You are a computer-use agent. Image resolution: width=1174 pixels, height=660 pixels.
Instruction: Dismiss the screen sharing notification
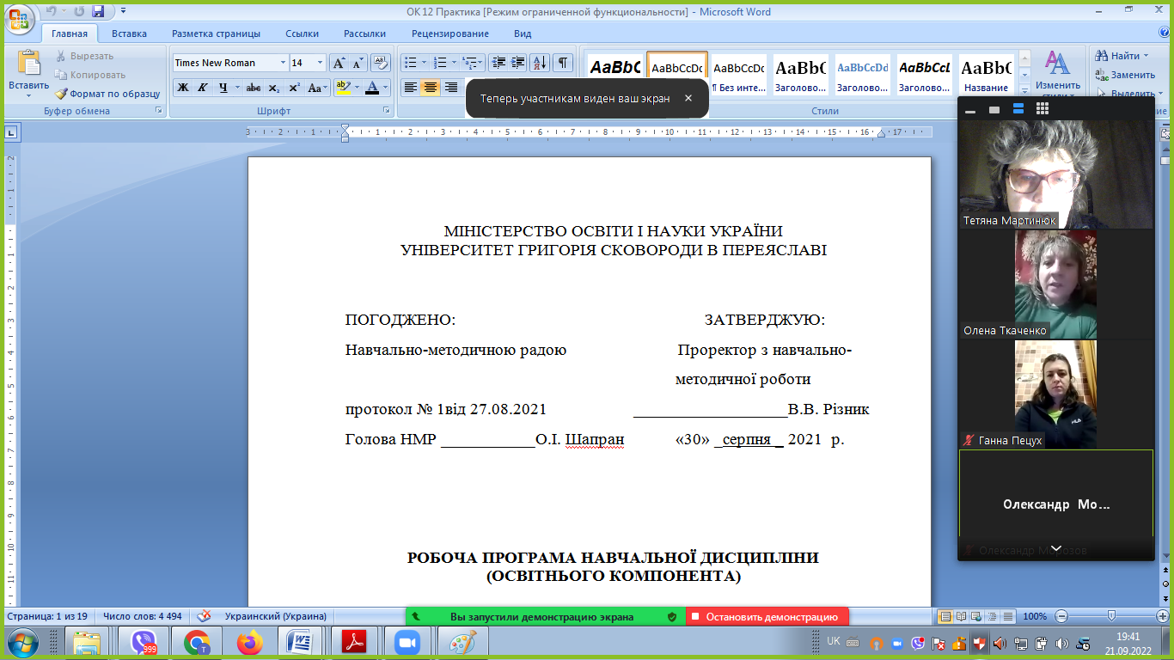pyautogui.click(x=688, y=98)
